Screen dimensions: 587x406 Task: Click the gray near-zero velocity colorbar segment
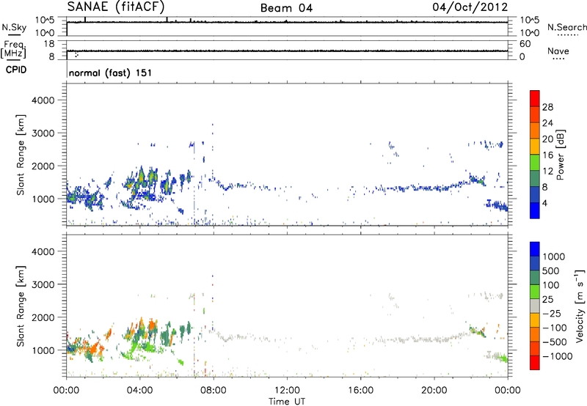(535, 306)
